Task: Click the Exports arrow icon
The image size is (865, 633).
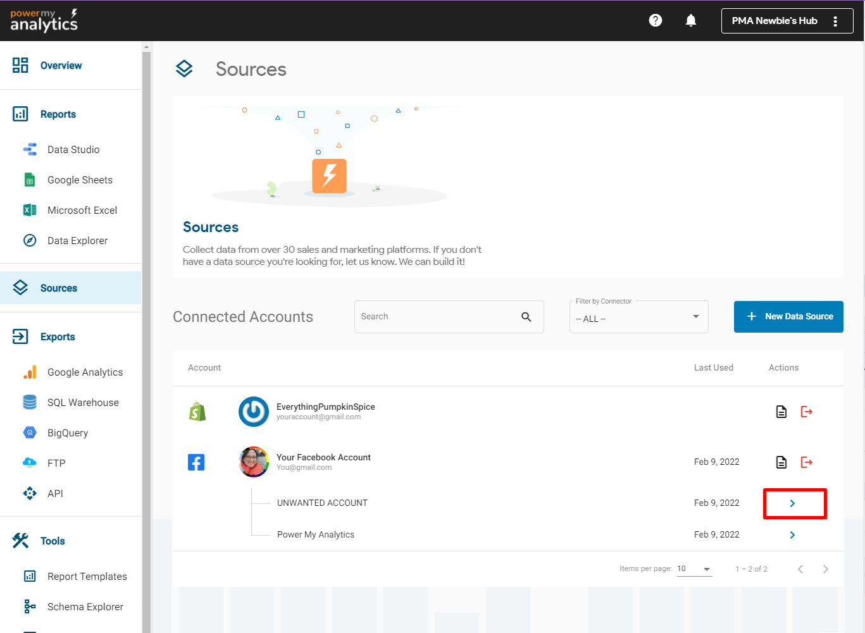Action: coord(20,336)
